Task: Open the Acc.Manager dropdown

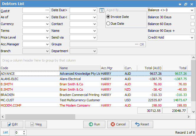Action: 47,44
